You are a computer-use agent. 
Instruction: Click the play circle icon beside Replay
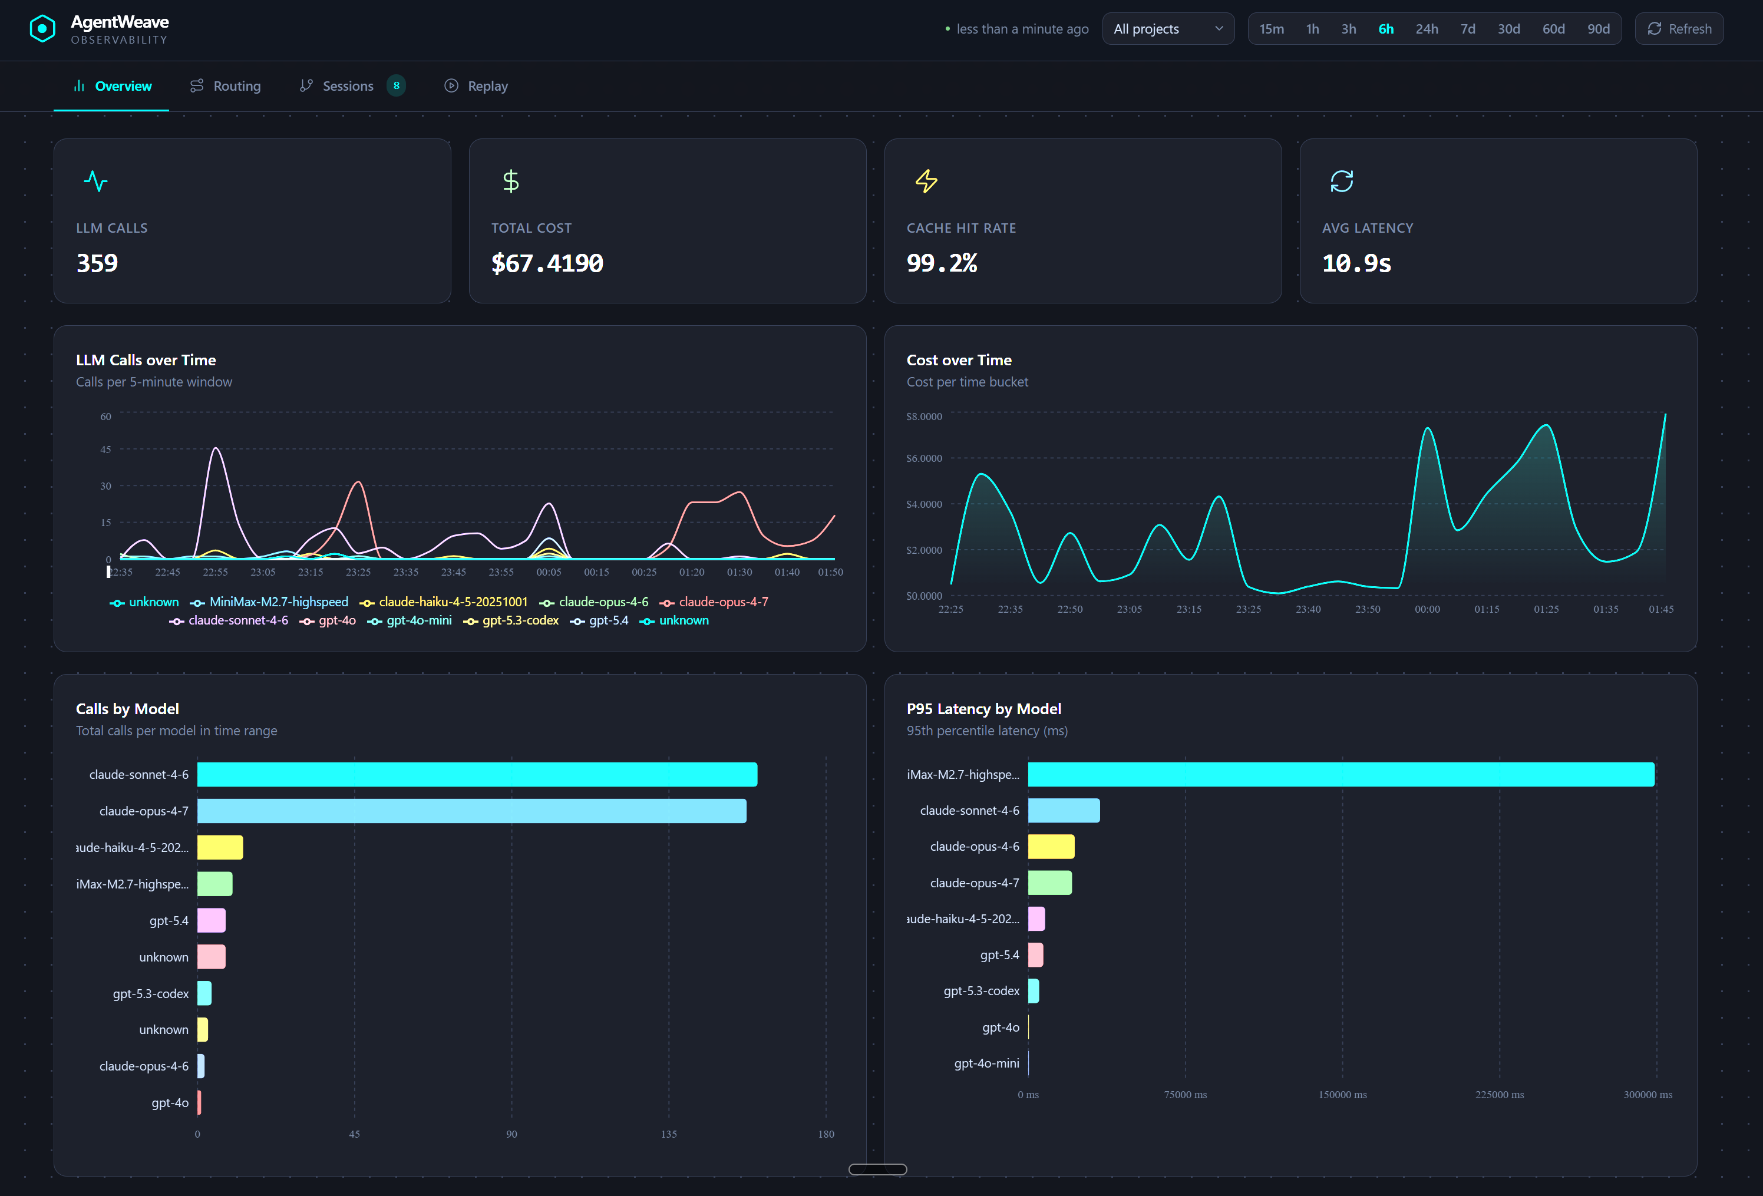coord(451,85)
